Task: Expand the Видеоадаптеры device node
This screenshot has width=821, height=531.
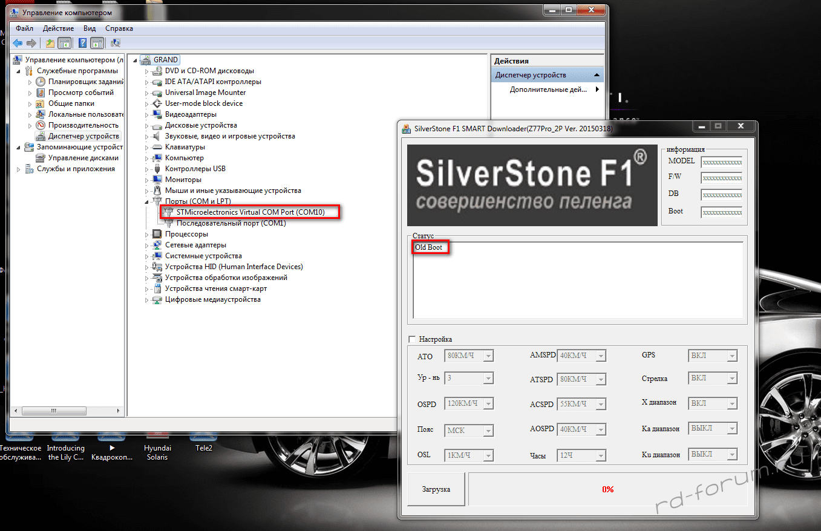Action: pos(146,114)
